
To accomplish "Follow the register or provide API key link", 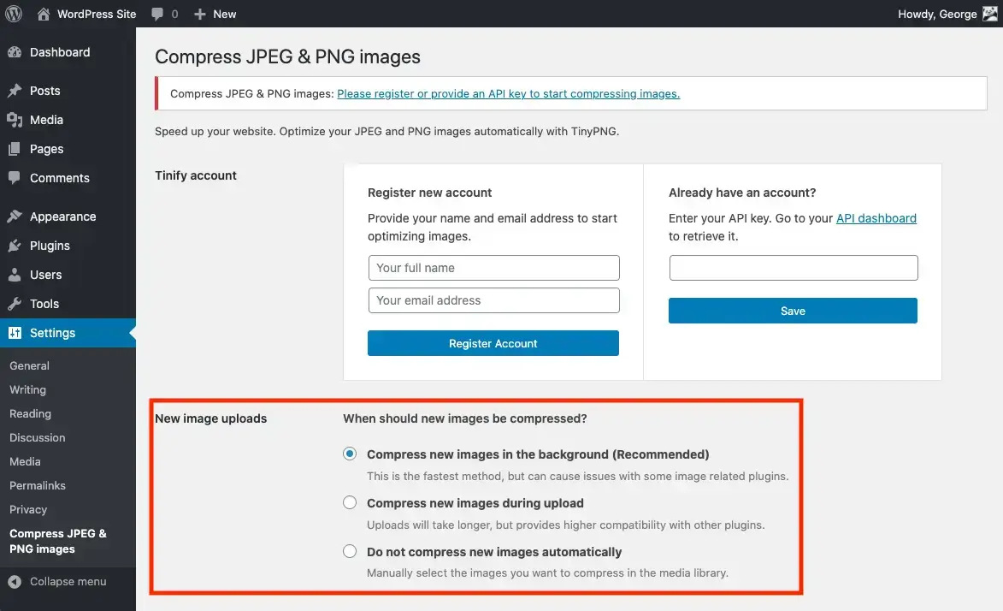I will click(x=509, y=93).
